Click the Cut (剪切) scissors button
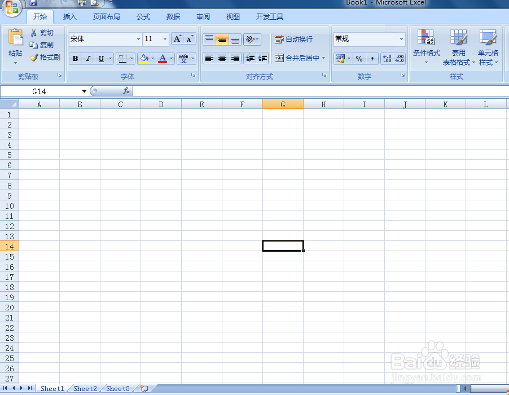Image resolution: width=509 pixels, height=395 pixels. pos(42,33)
